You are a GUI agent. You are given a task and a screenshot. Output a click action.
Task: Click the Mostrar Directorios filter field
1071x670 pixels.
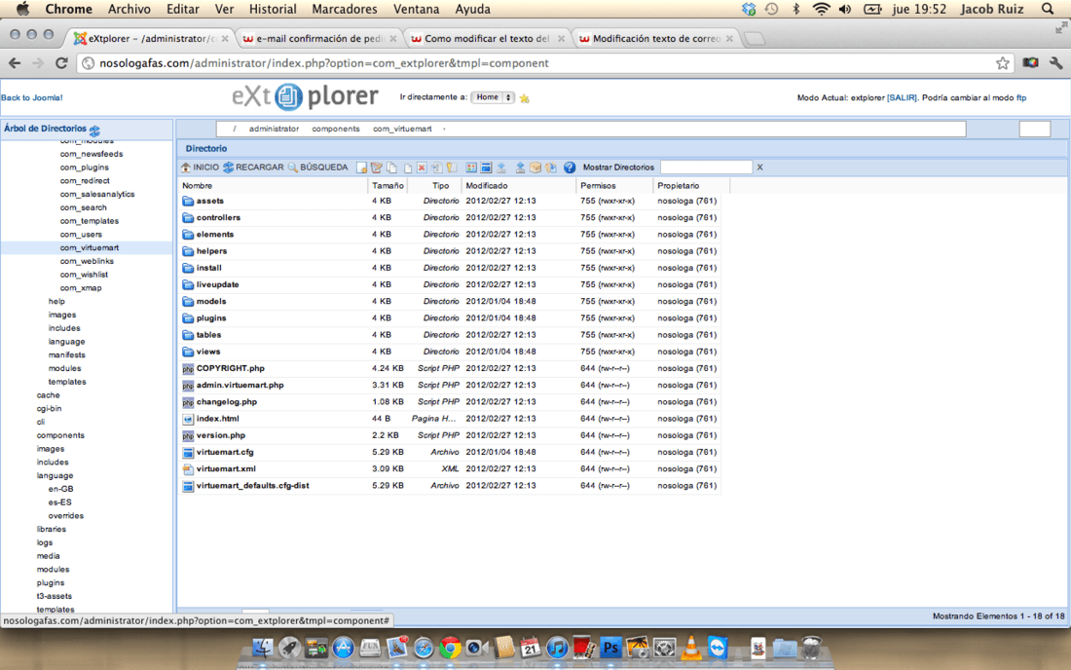706,167
